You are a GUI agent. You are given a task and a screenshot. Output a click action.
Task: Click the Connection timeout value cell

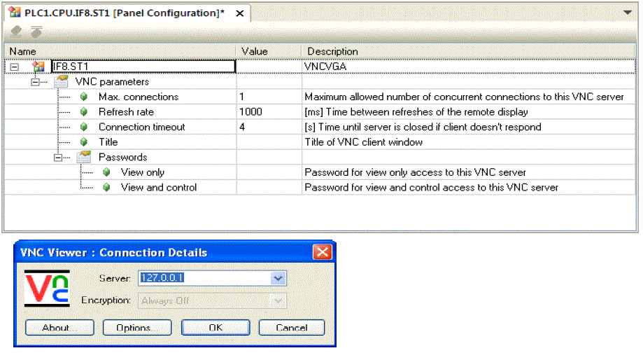[x=269, y=127]
